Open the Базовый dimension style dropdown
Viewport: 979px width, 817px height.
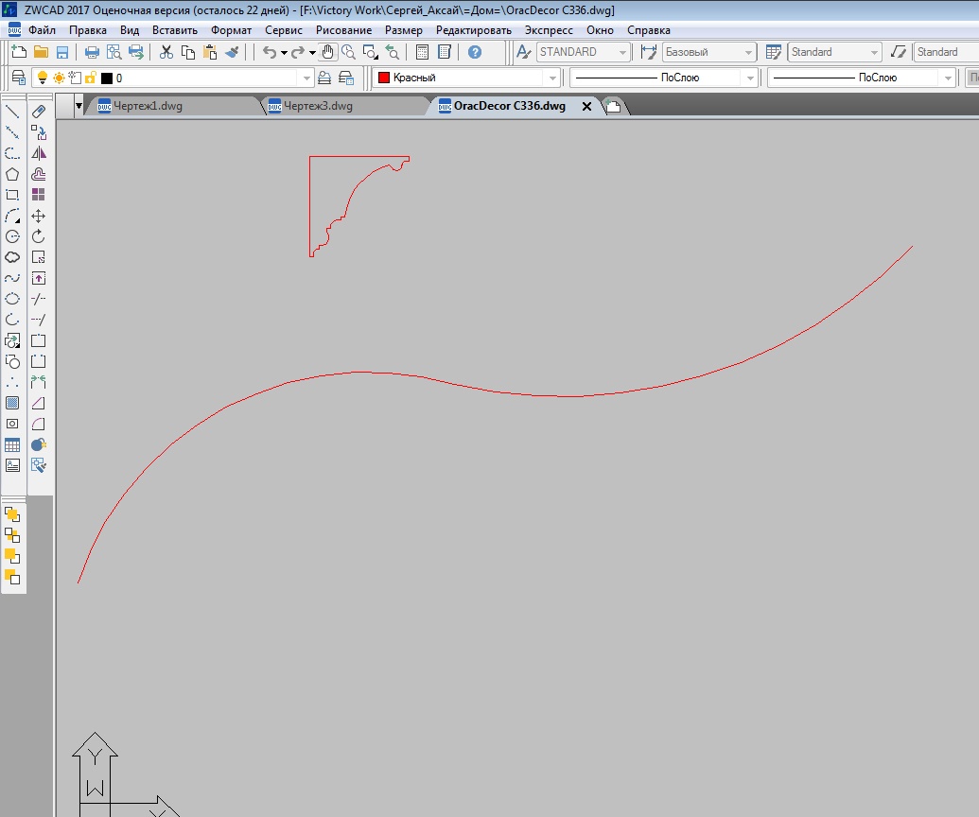point(748,52)
